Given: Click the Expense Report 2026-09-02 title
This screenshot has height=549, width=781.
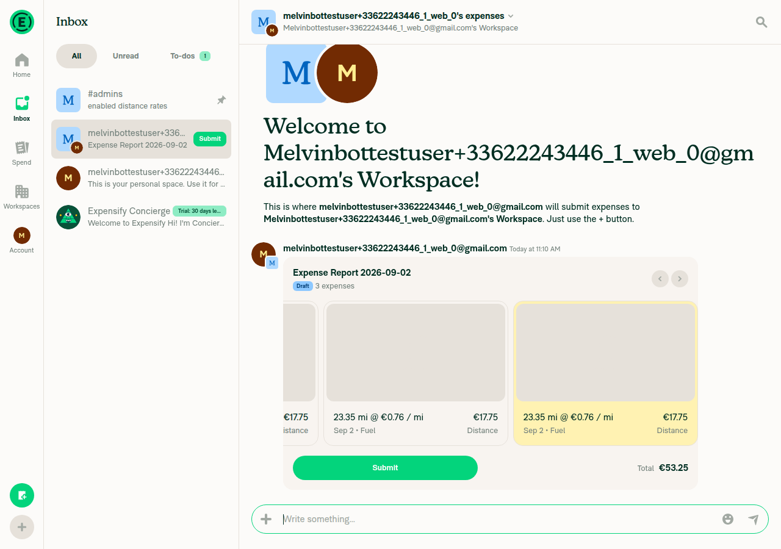Looking at the screenshot, I should (352, 273).
